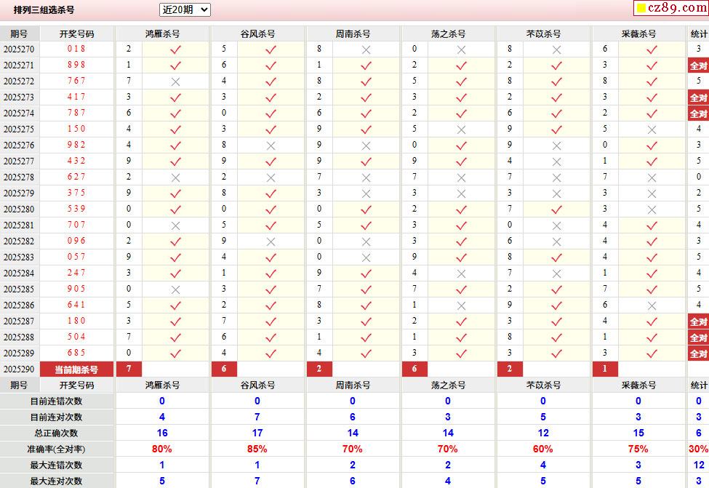709x488 pixels.
Task: Select the 谷风杀号 cross mark in row 2025282
Action: 271,241
